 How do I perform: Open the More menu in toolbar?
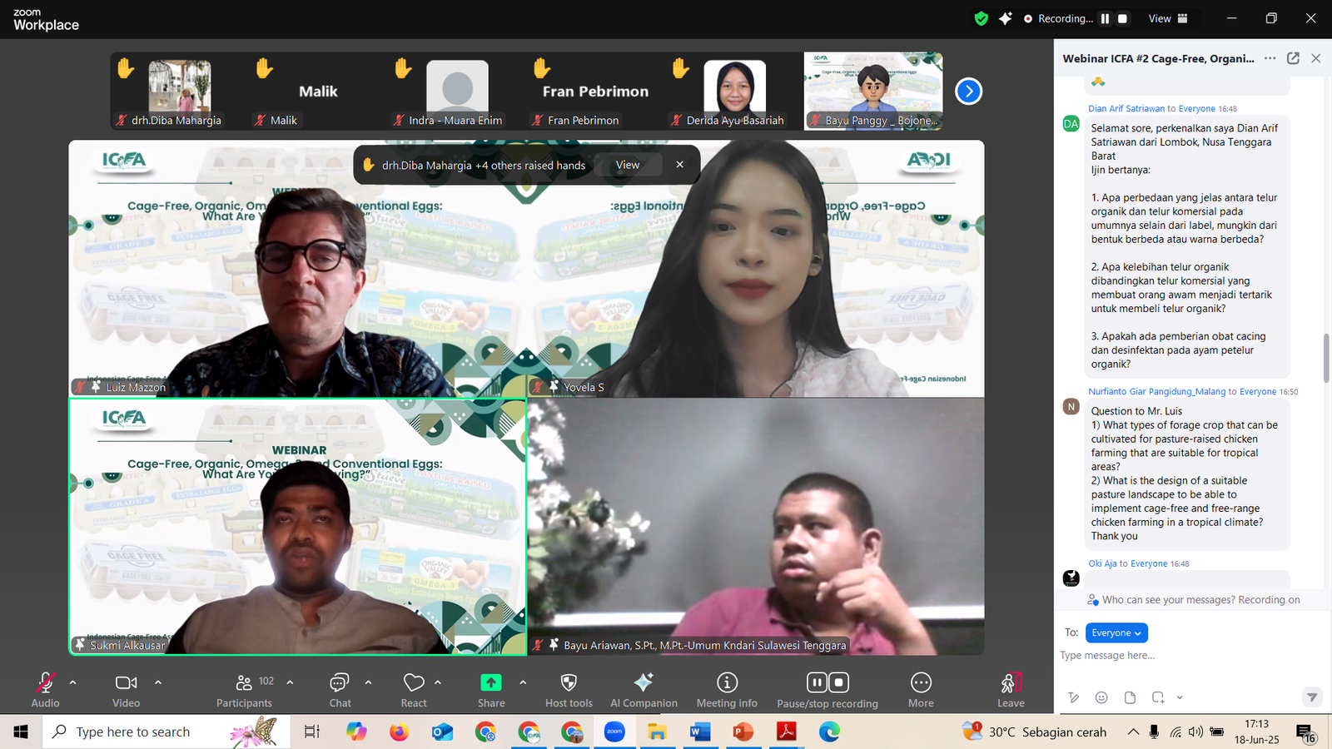(921, 683)
